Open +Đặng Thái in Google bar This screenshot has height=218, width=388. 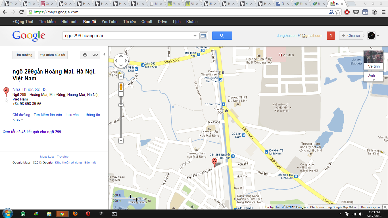[x=23, y=22]
